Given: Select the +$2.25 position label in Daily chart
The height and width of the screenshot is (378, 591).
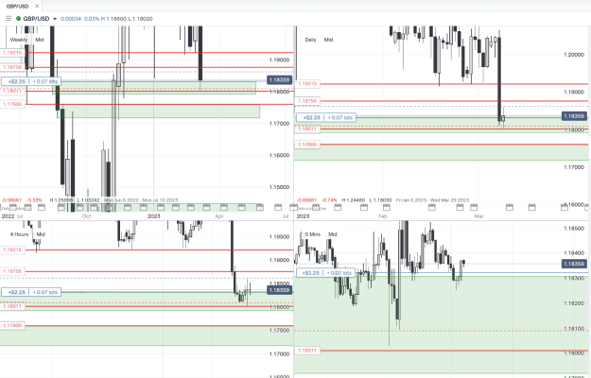Looking at the screenshot, I should (311, 117).
